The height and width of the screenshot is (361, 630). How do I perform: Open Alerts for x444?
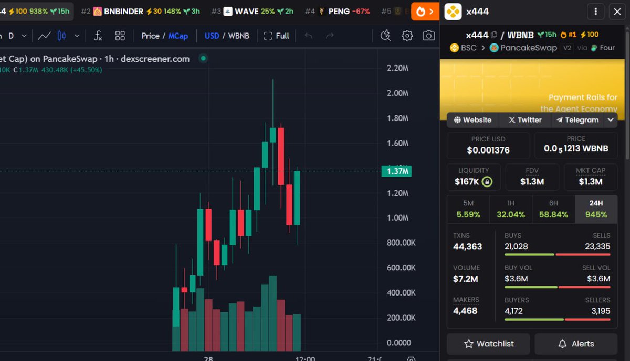pyautogui.click(x=576, y=344)
